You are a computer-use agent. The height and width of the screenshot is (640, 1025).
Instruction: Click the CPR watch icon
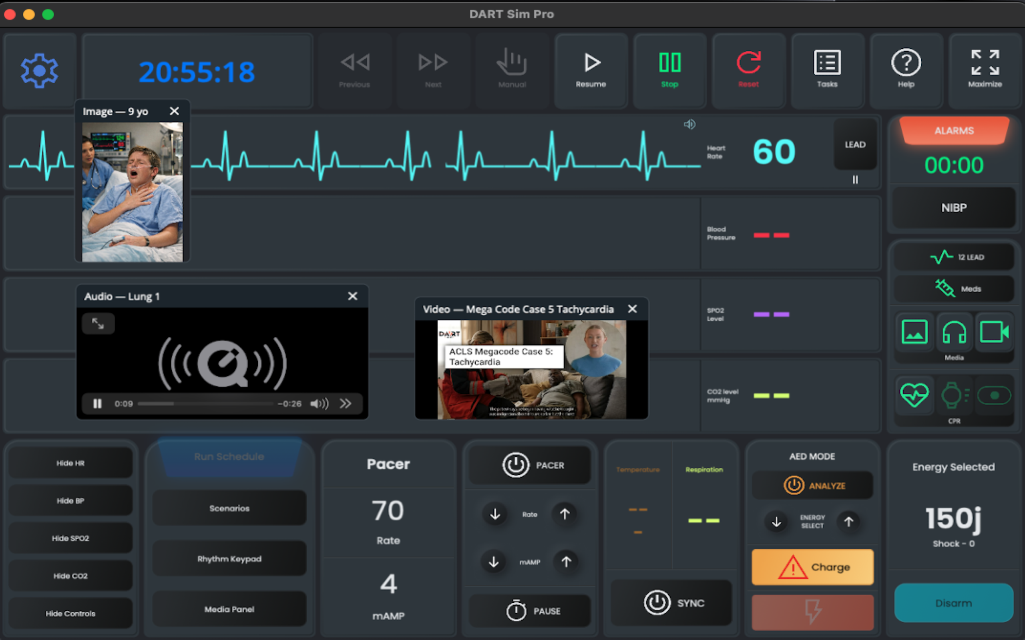pyautogui.click(x=954, y=395)
